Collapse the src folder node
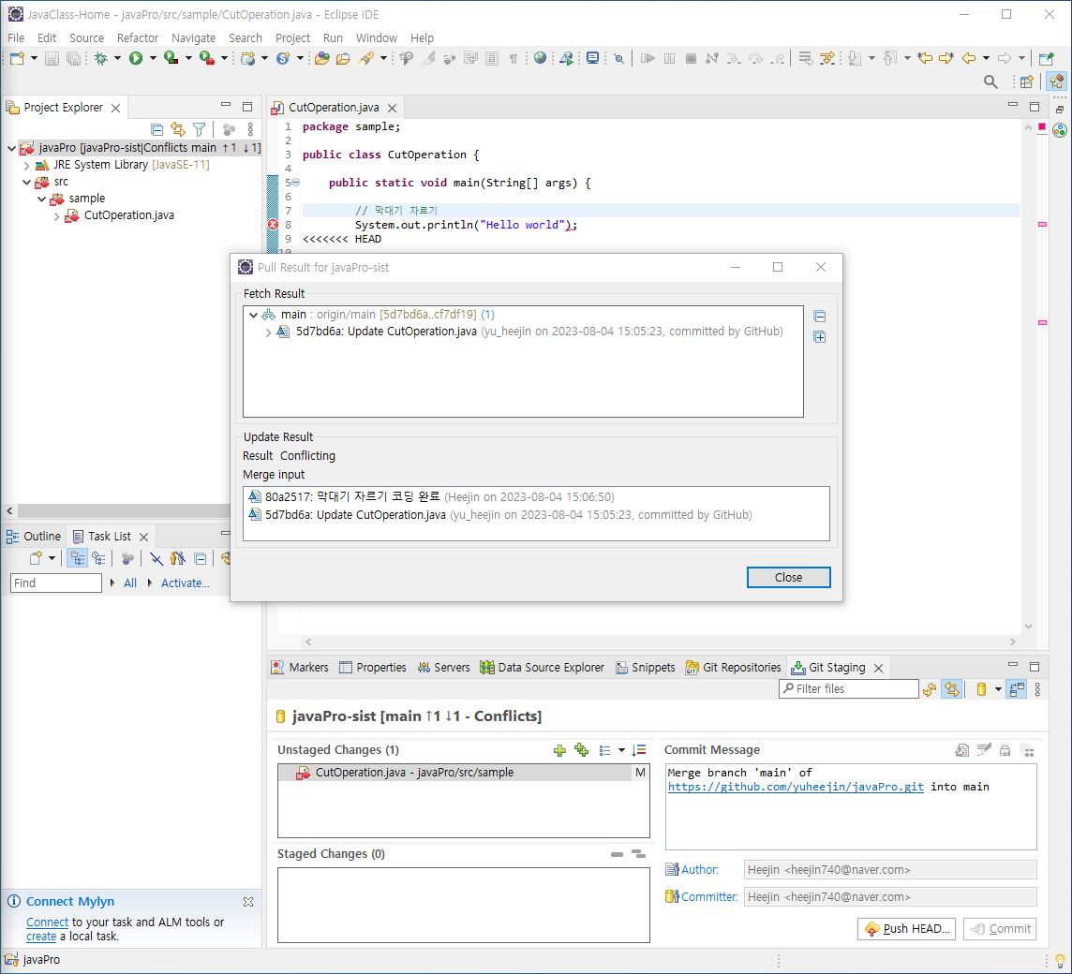 click(26, 182)
